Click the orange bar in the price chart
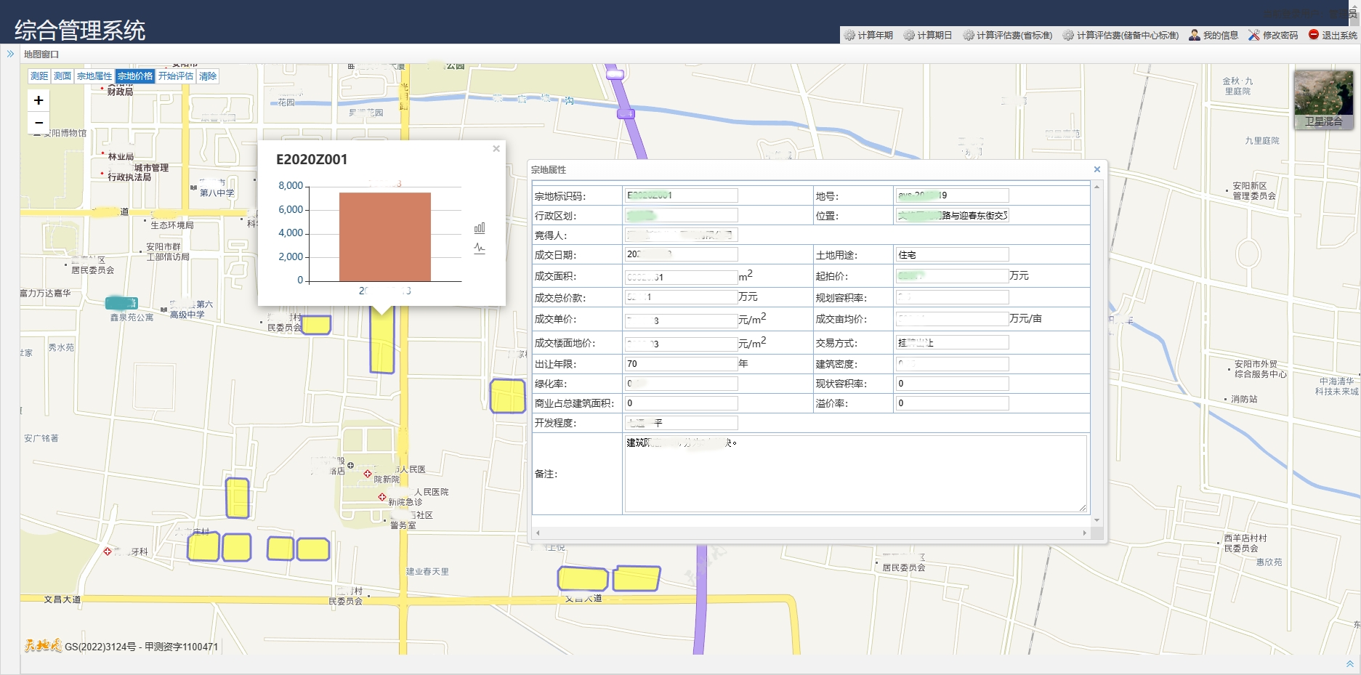 385,237
